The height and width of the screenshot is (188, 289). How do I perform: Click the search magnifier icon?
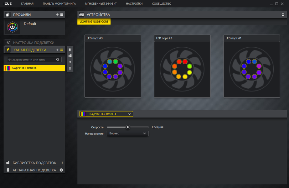(58, 60)
